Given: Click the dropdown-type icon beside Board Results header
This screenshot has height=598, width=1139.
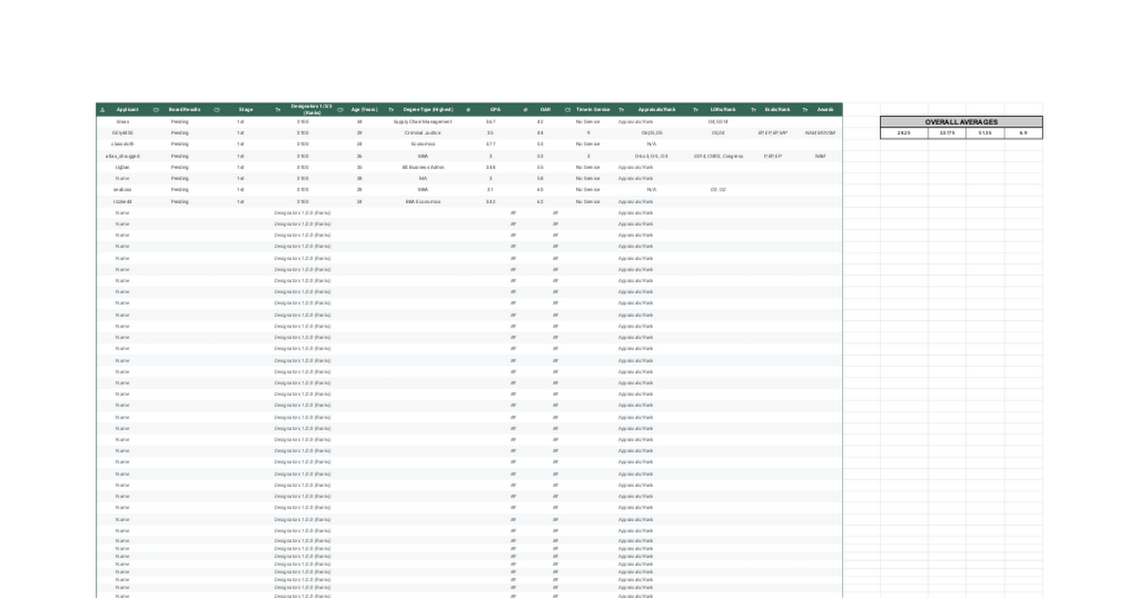Looking at the screenshot, I should click(x=156, y=110).
